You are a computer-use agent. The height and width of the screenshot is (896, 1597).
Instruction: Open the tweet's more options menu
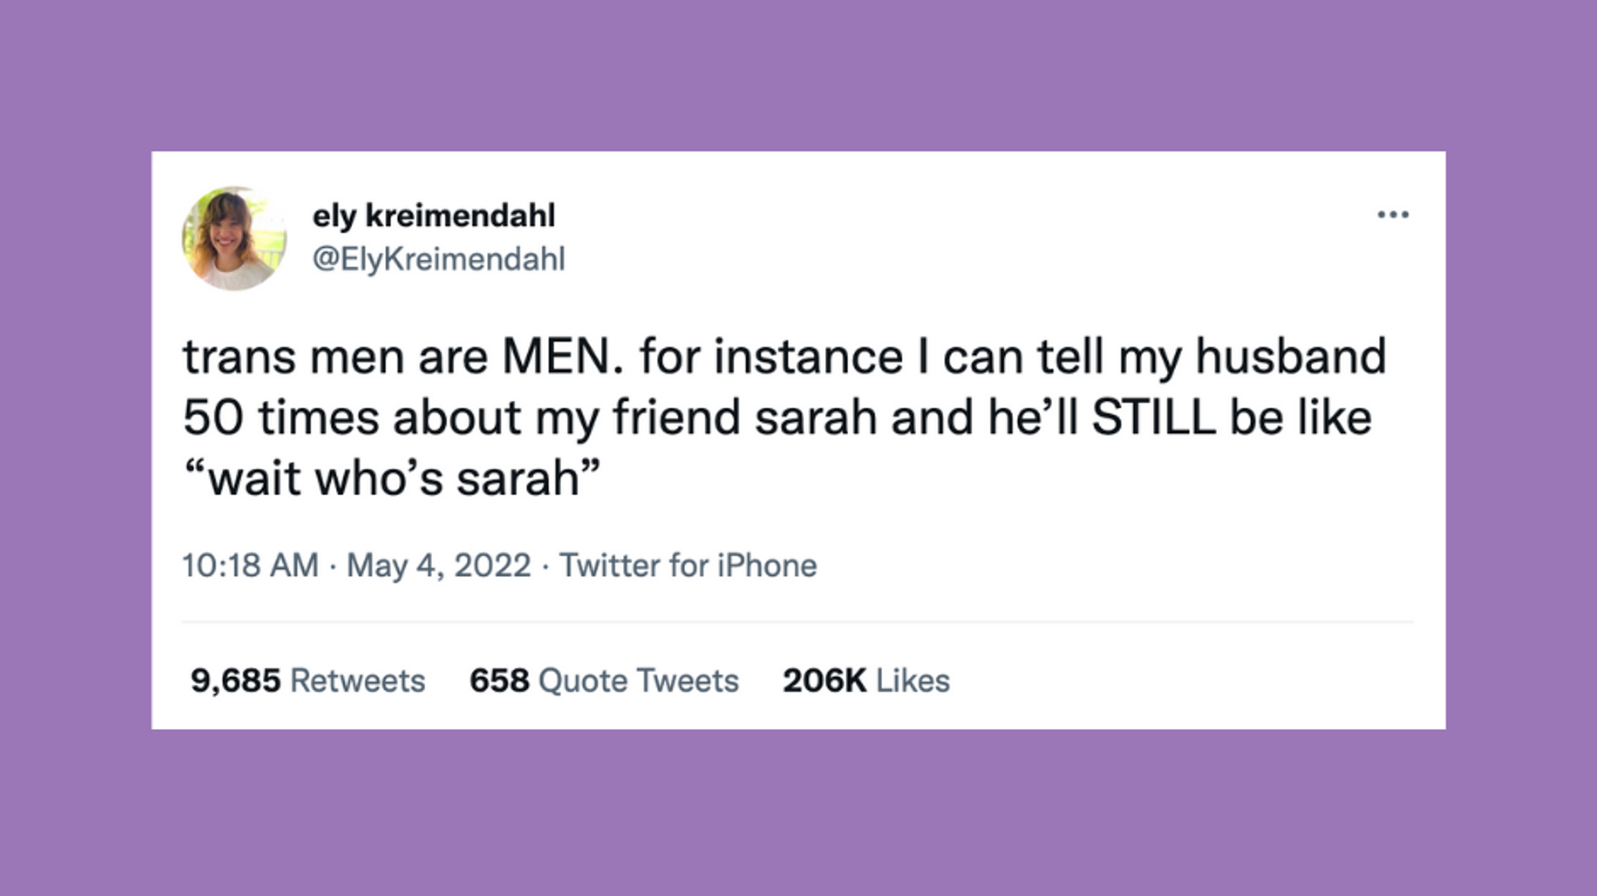click(x=1394, y=213)
